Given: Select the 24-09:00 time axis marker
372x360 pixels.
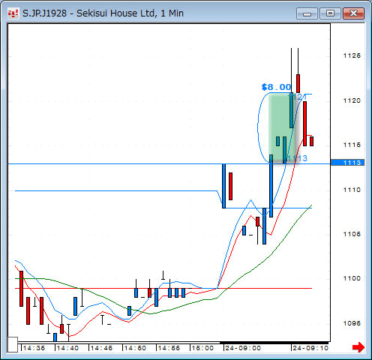Looking at the screenshot, I should [242, 348].
